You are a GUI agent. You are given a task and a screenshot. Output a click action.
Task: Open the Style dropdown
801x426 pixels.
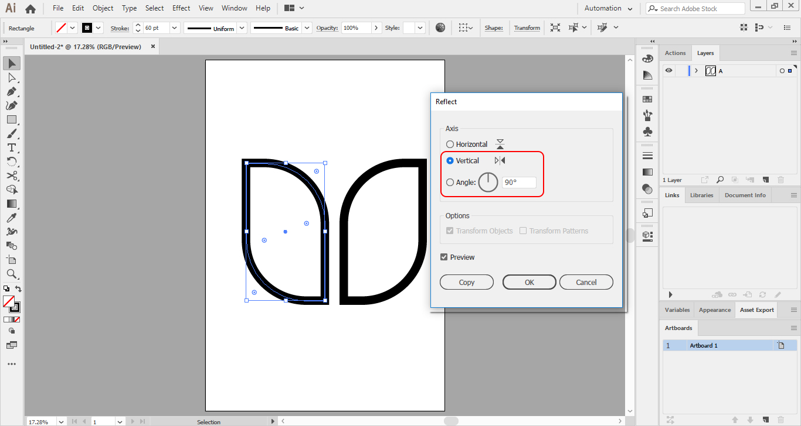pos(420,28)
